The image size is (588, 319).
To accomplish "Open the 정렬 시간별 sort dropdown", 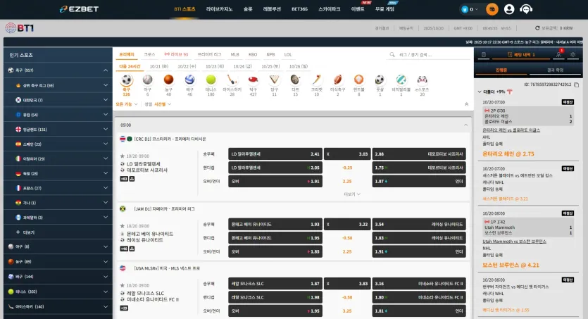I will click(x=158, y=104).
